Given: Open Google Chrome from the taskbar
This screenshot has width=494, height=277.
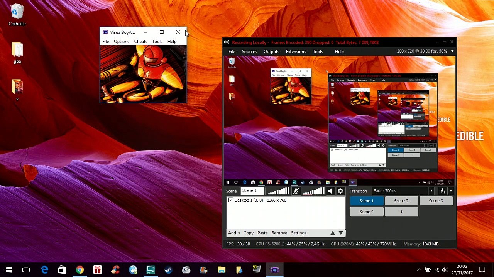Looking at the screenshot, I should coord(80,270).
